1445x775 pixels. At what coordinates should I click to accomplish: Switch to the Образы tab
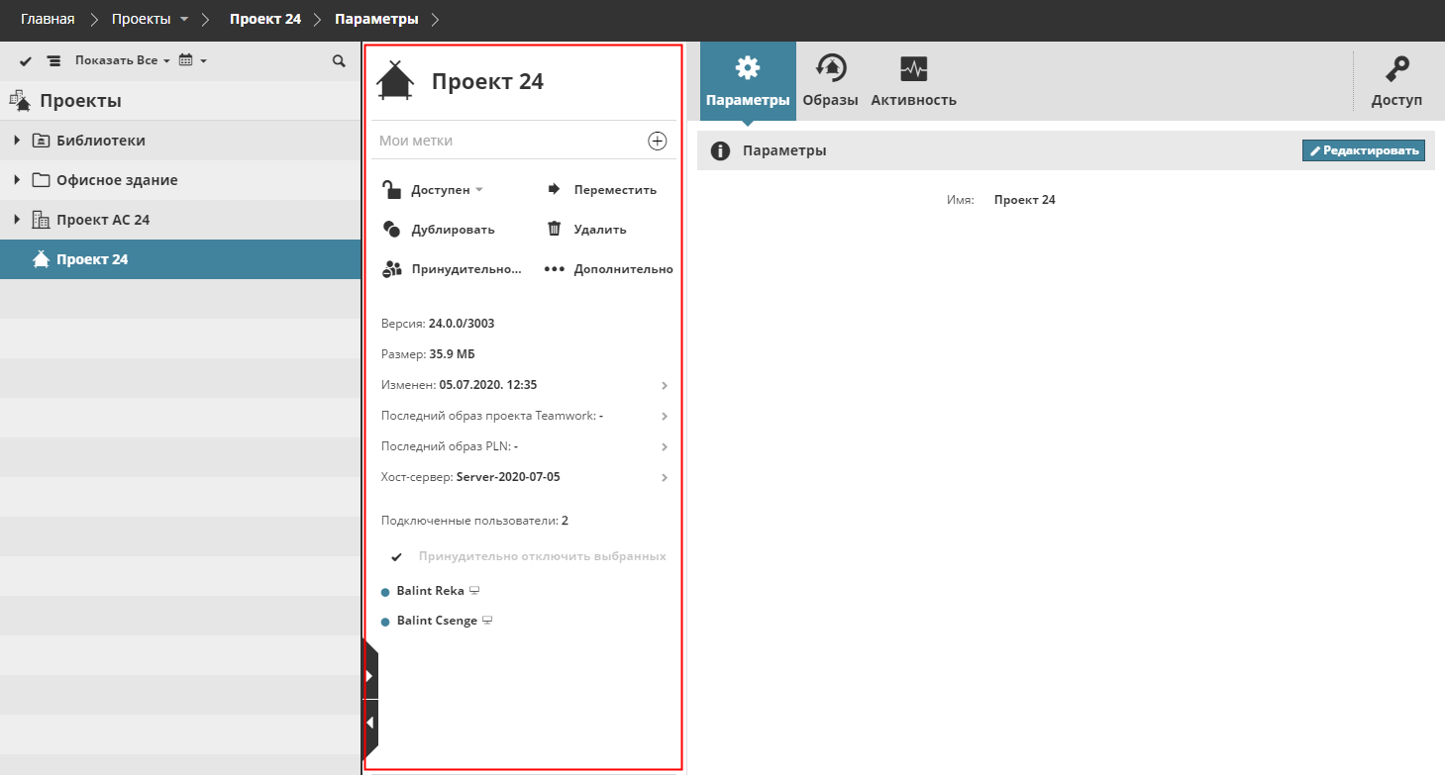830,81
